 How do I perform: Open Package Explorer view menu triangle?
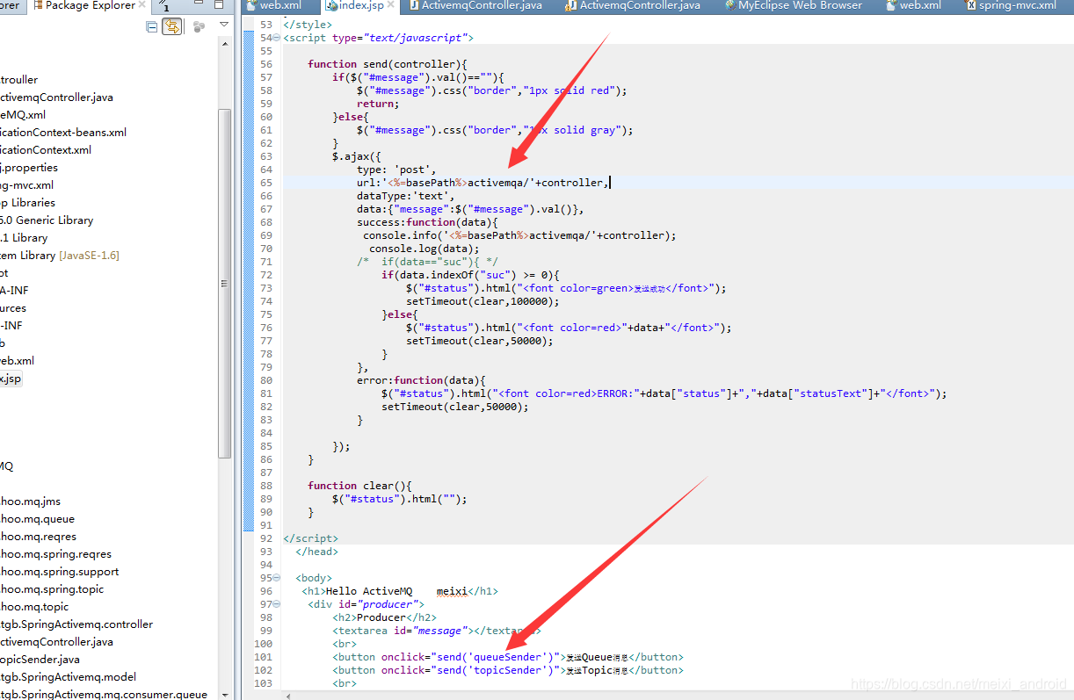tap(224, 25)
